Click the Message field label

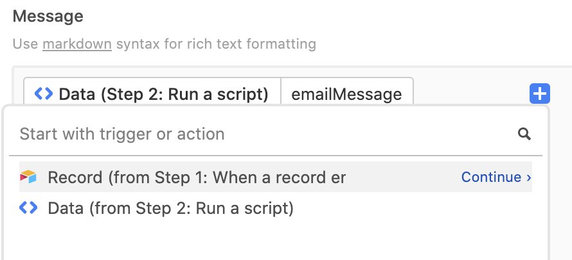(48, 17)
